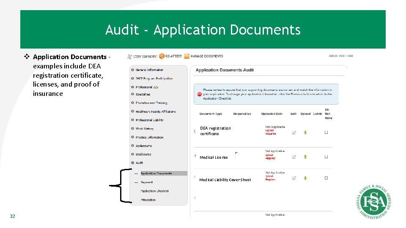Select Application Documents under Audit
406x228 pixels.
pyautogui.click(x=164, y=174)
